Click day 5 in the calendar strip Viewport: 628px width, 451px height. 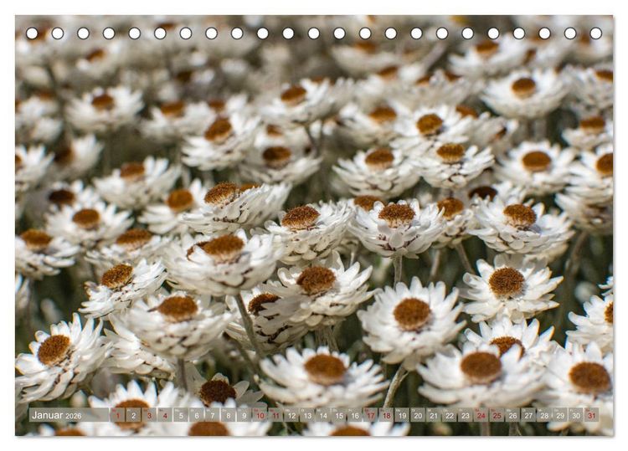pyautogui.click(x=181, y=415)
